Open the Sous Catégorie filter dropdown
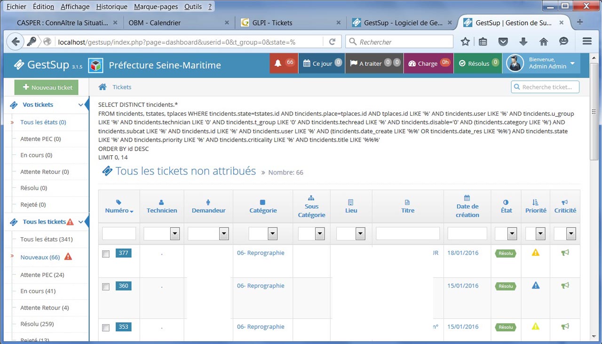602x344 pixels. point(311,233)
